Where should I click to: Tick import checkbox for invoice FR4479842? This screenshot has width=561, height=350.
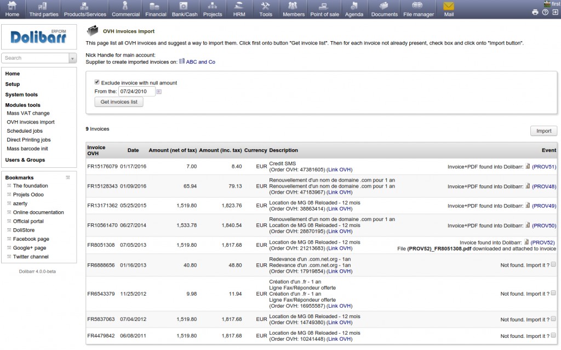[553, 336]
